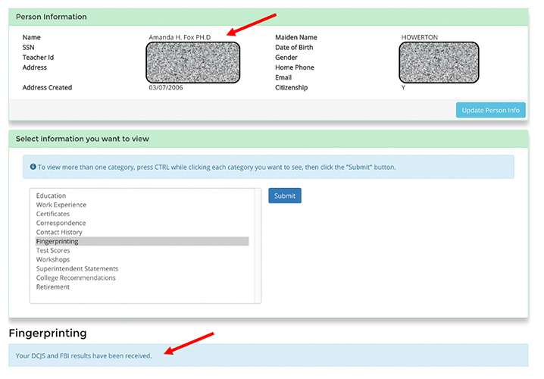Click the 'Select information you want to view' header
The height and width of the screenshot is (379, 544).
click(83, 139)
